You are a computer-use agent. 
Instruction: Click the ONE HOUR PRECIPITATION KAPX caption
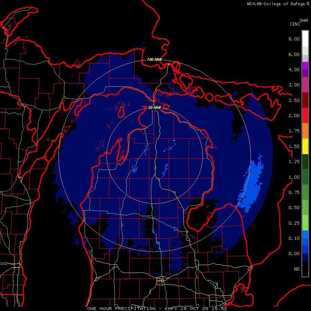[157, 309]
